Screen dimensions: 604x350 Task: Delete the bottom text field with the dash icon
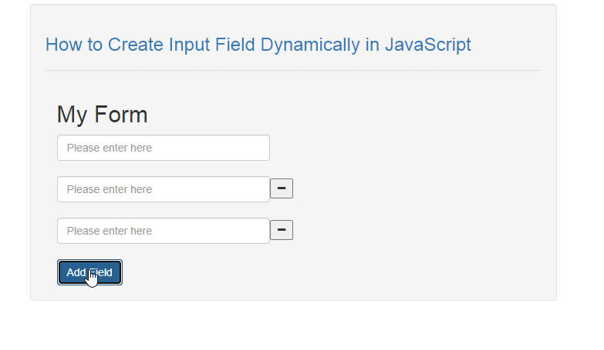point(281,230)
